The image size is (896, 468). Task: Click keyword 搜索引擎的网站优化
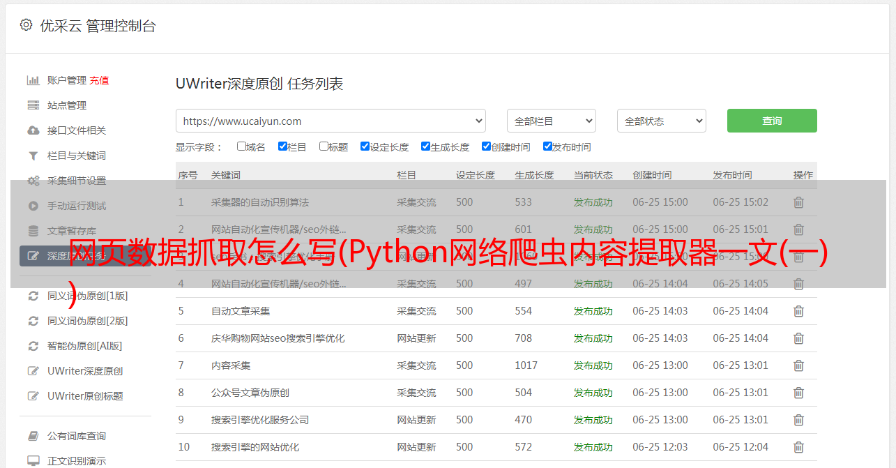255,447
